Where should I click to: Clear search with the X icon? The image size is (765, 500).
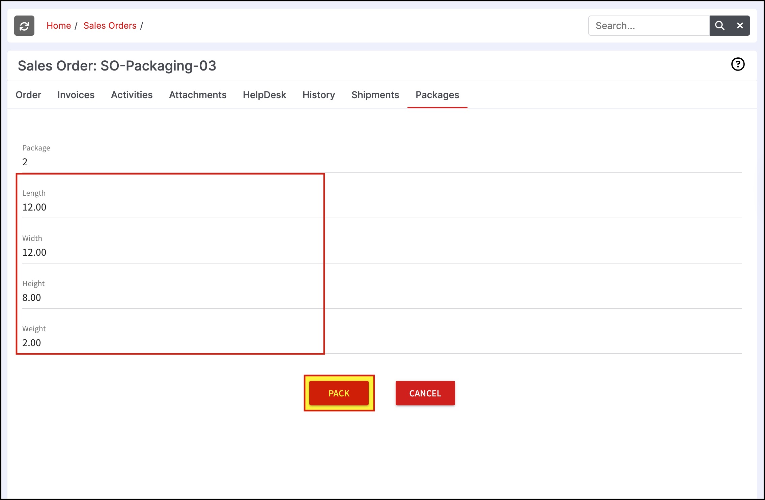coord(740,26)
